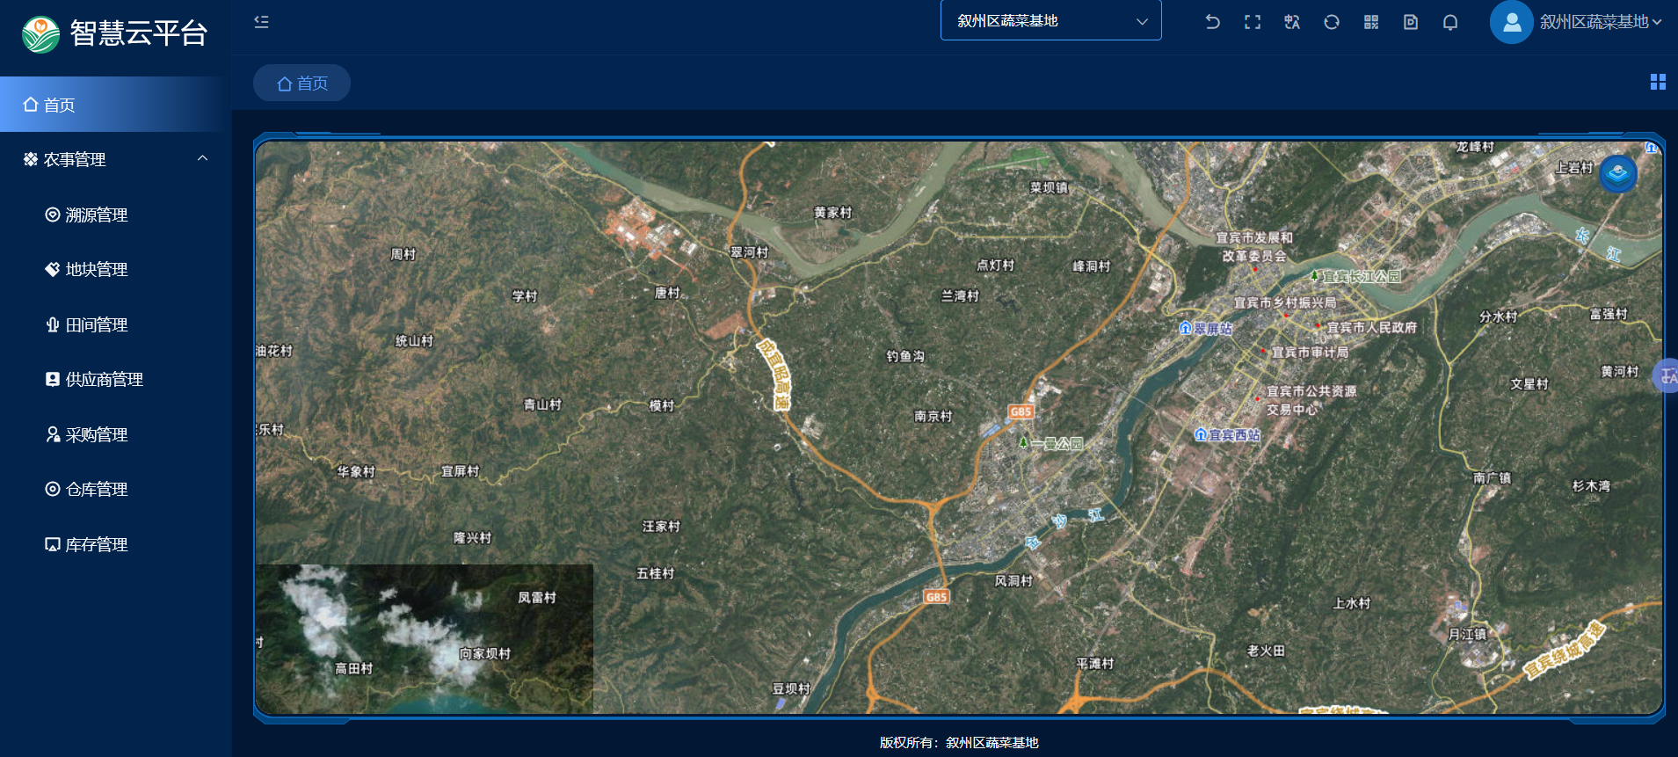Viewport: 1678px width, 757px height.
Task: Go to 供应商管理 in the sidebar
Action: 104,380
